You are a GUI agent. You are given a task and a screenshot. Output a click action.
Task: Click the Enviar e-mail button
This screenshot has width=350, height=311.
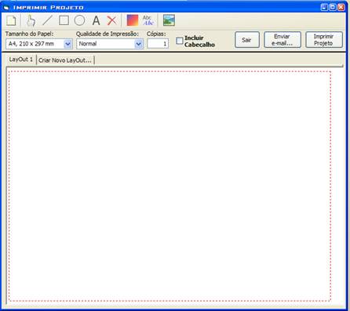[x=283, y=40]
